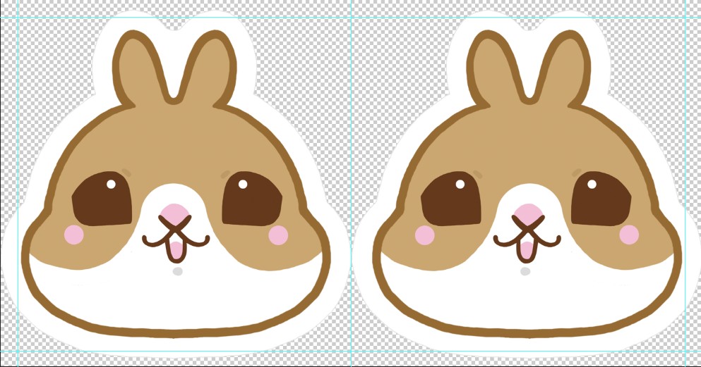Select the left bunny's left dark brown eye

click(103, 199)
